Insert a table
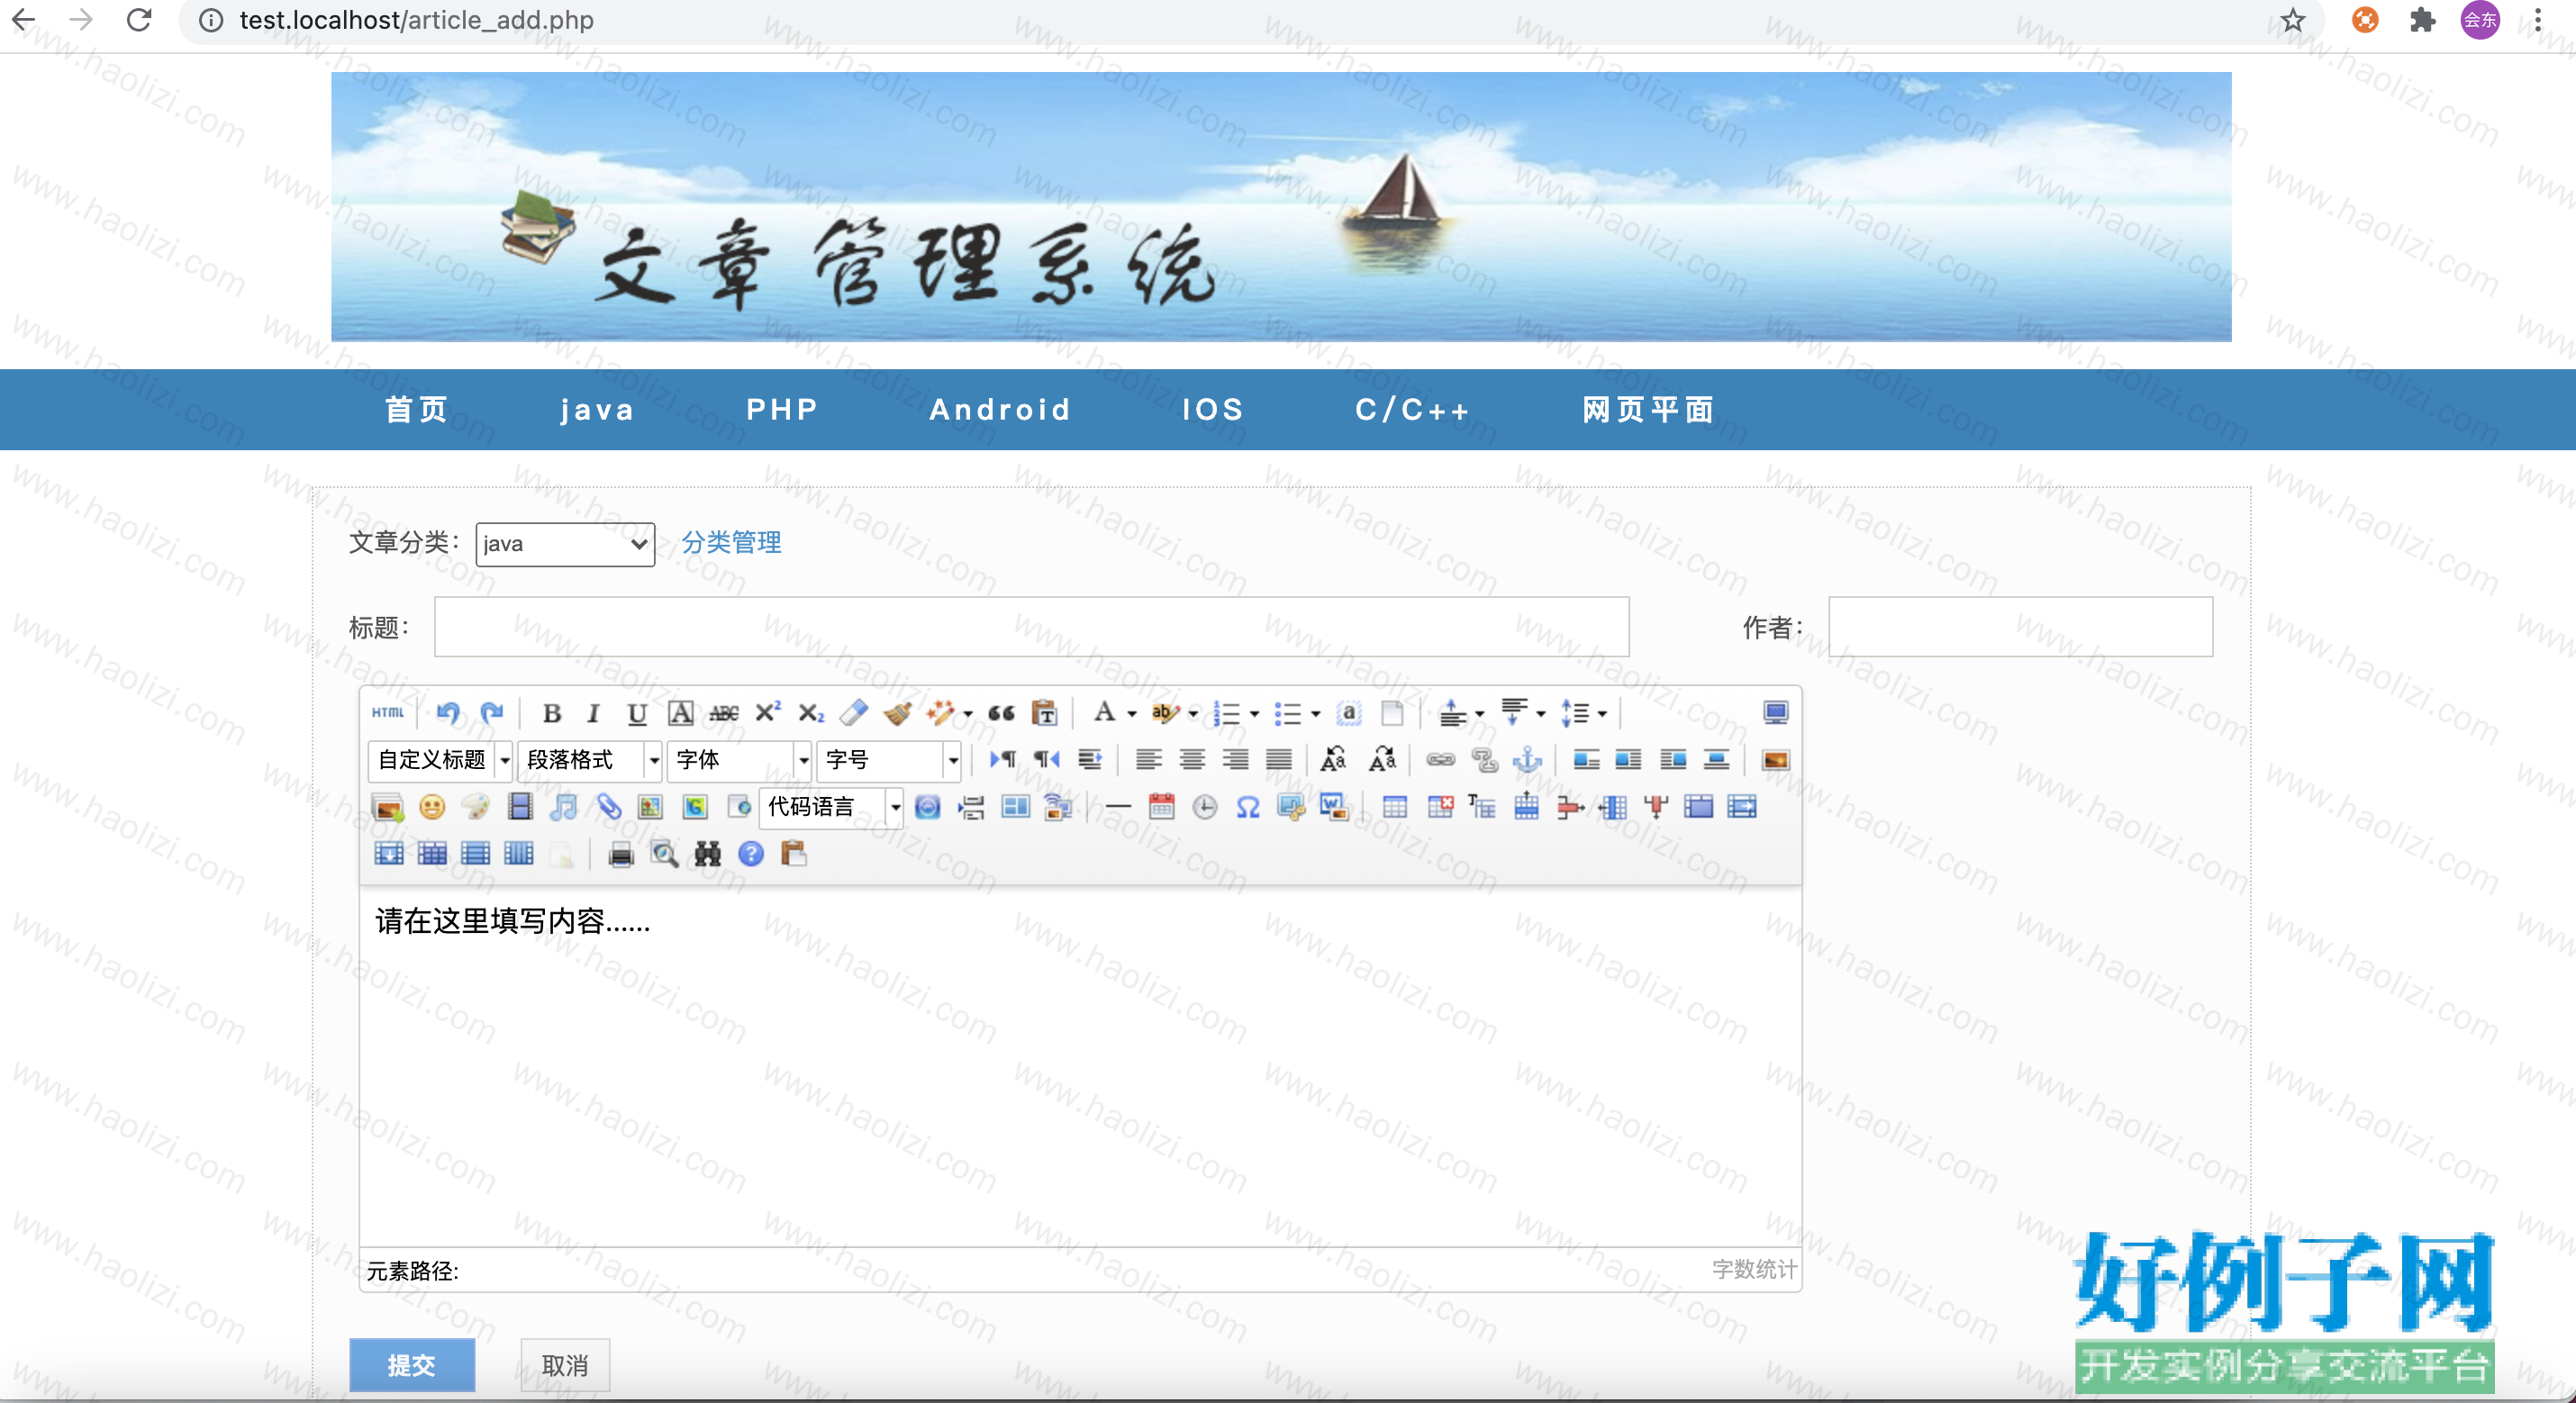Viewport: 2576px width, 1403px height. 1395,807
